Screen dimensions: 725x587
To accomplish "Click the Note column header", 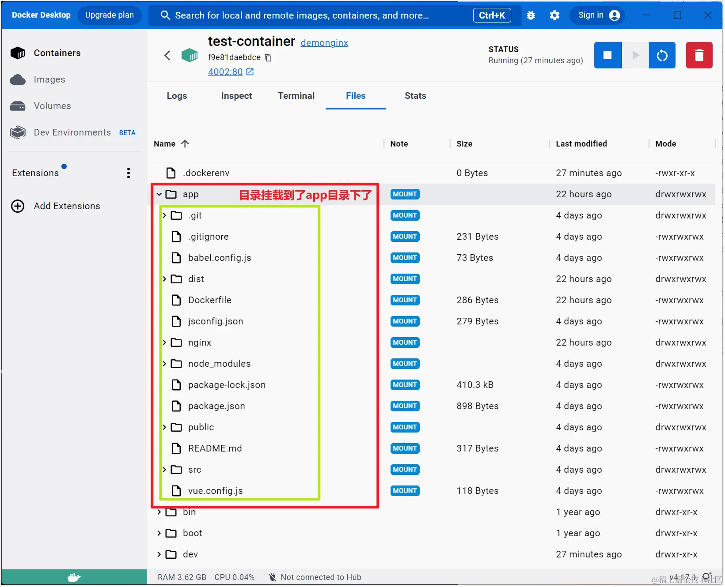I will click(399, 144).
